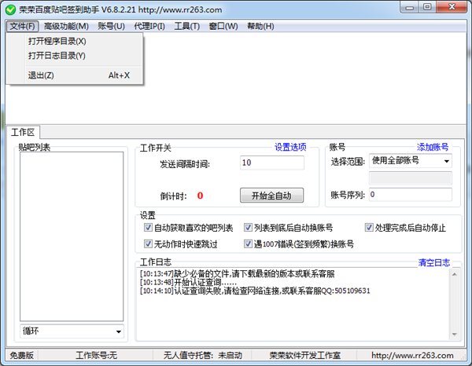Toggle 自动获取喜欢的吧列表 checkbox

pyautogui.click(x=148, y=228)
